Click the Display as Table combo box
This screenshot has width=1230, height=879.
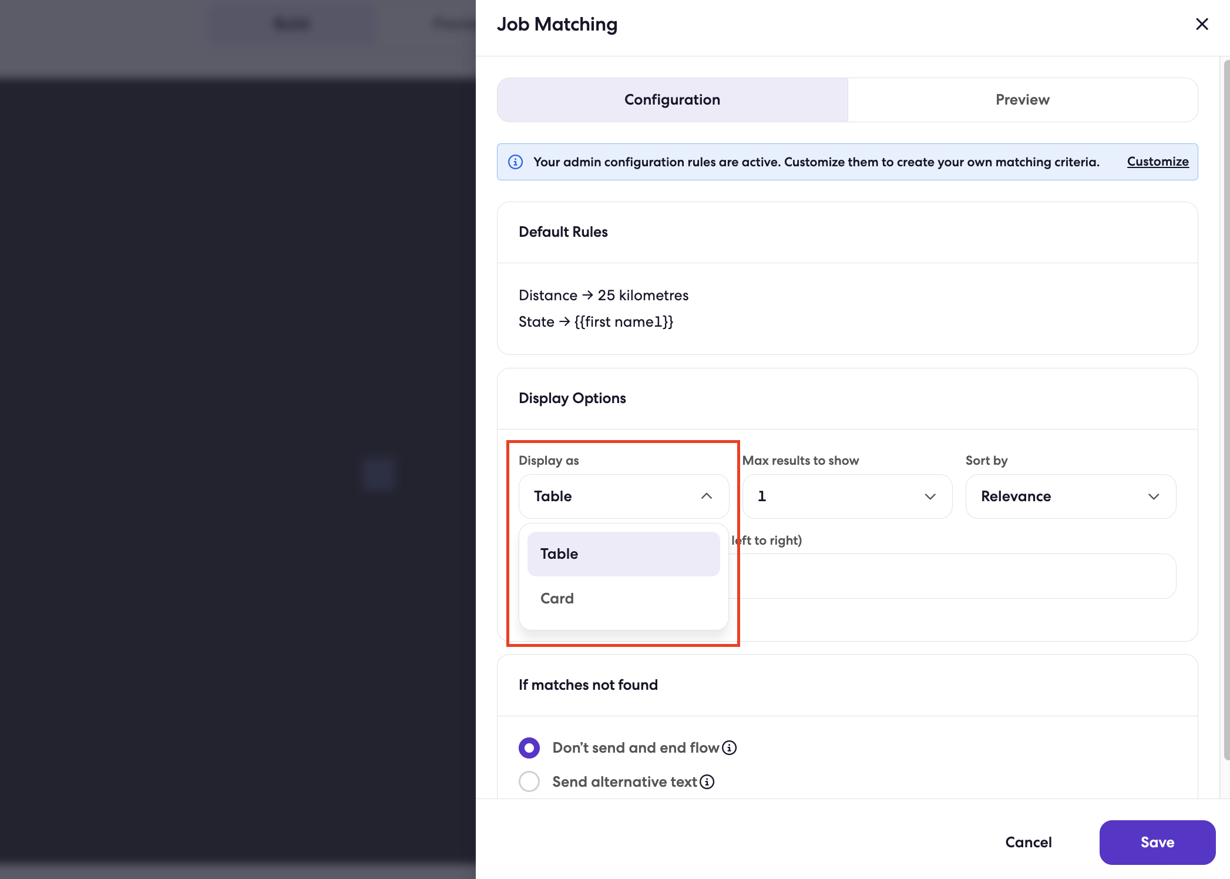624,496
